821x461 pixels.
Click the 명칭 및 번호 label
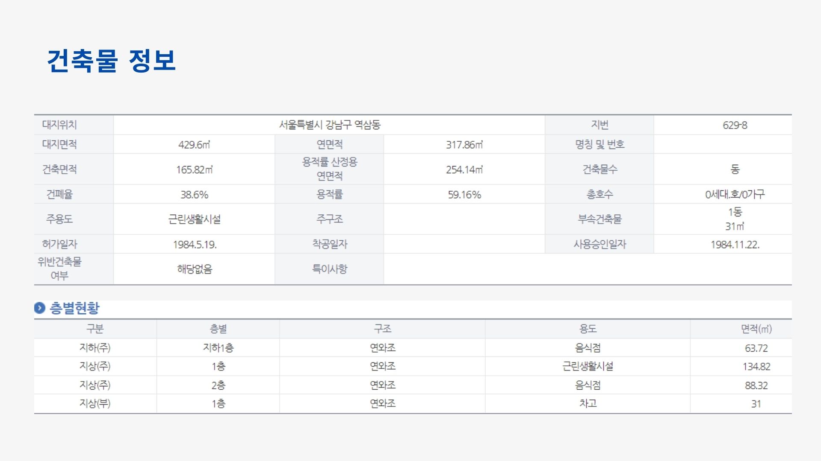click(x=600, y=144)
